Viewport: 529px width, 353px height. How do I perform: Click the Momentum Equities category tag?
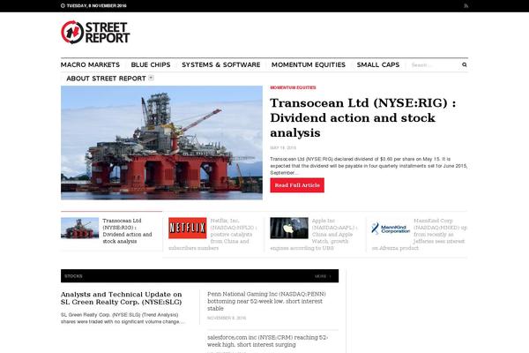pyautogui.click(x=293, y=87)
